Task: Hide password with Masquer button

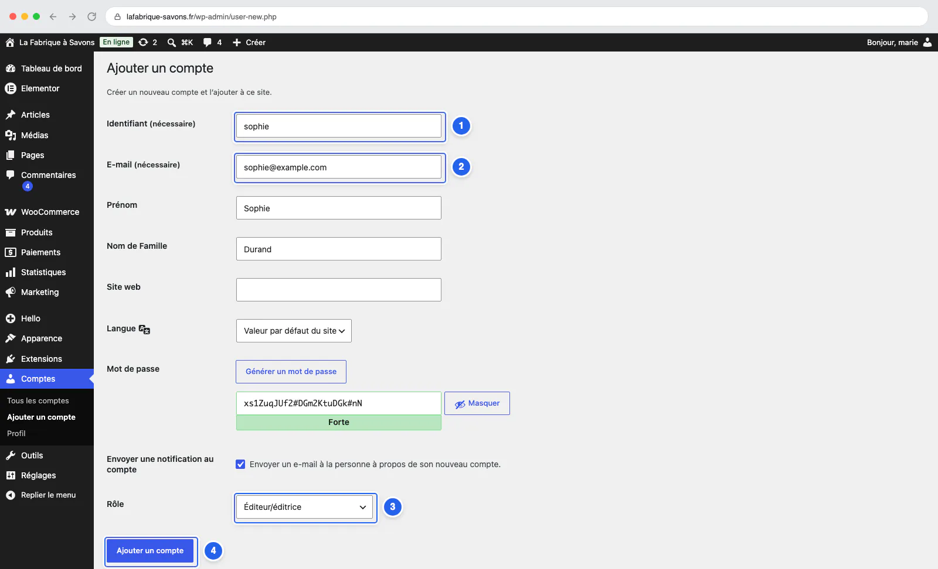Action: pos(477,403)
